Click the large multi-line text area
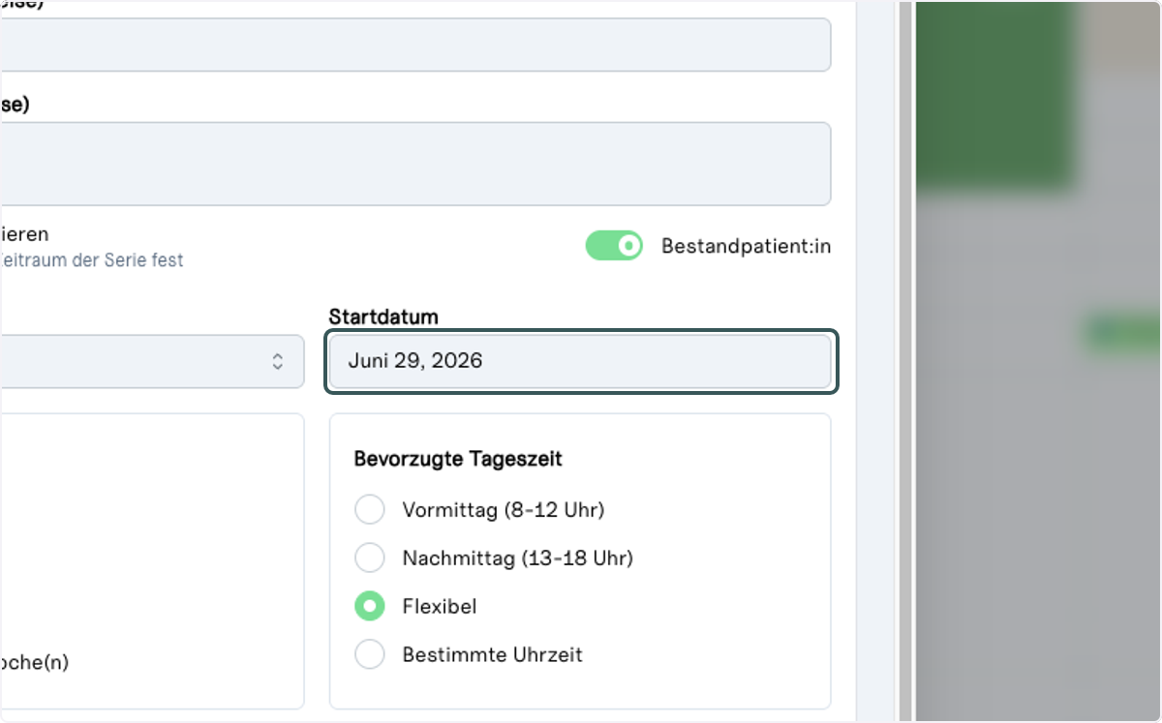Screen dimensions: 1162x723 point(415,164)
